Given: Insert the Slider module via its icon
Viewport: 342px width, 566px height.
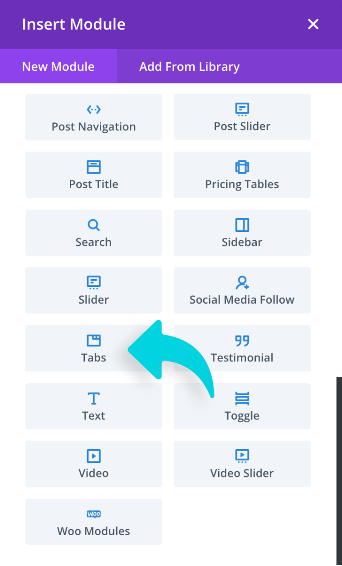Looking at the screenshot, I should [x=93, y=283].
